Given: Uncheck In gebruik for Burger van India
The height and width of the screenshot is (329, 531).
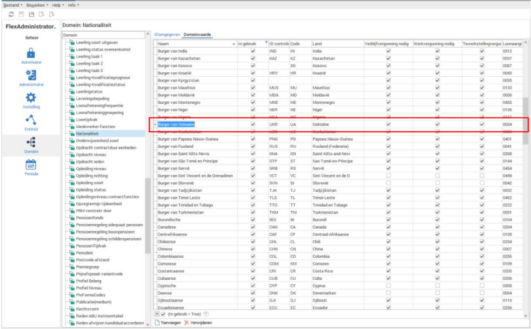Looking at the screenshot, I should point(253,51).
